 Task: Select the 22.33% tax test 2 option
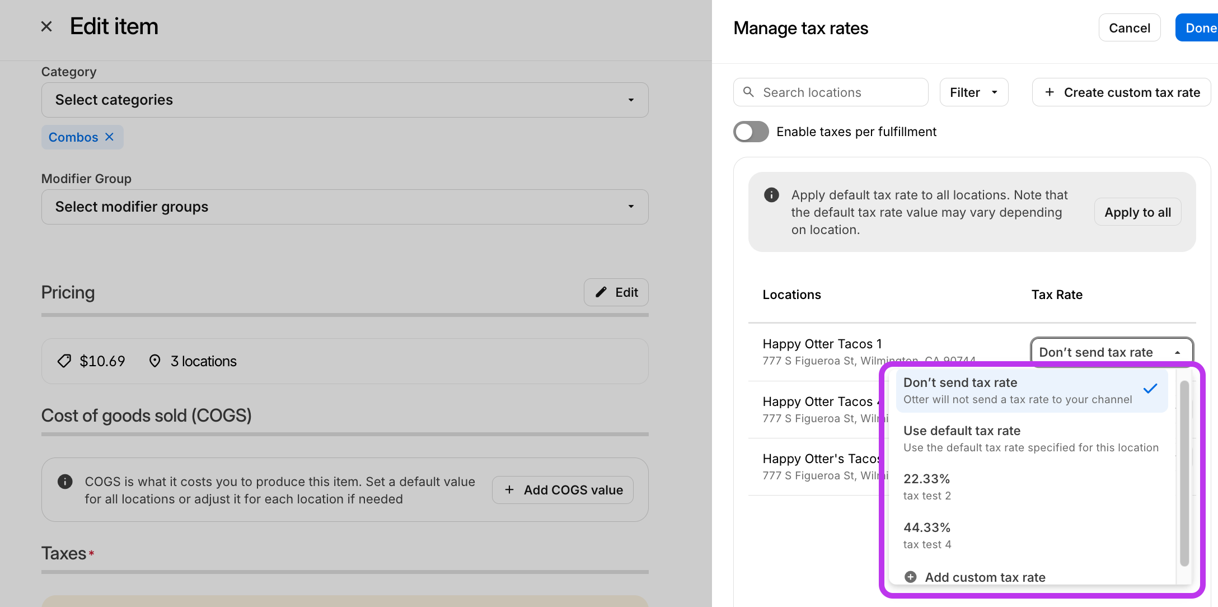click(x=1031, y=487)
